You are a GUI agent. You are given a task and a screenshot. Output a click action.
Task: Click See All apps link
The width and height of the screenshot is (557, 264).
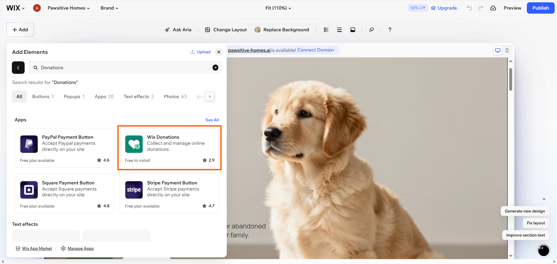[x=212, y=120]
